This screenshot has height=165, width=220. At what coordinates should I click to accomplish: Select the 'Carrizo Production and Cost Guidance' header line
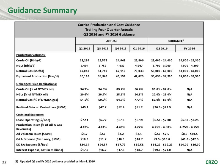tap(109, 25)
